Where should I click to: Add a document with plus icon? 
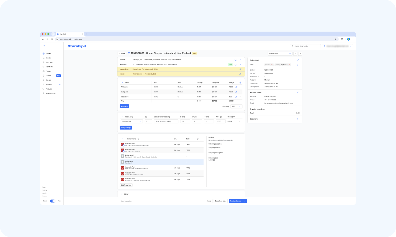tap(298, 119)
